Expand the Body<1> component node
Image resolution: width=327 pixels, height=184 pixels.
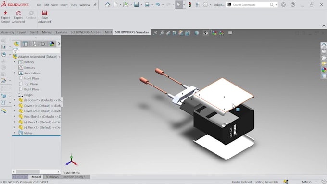tap(14, 100)
